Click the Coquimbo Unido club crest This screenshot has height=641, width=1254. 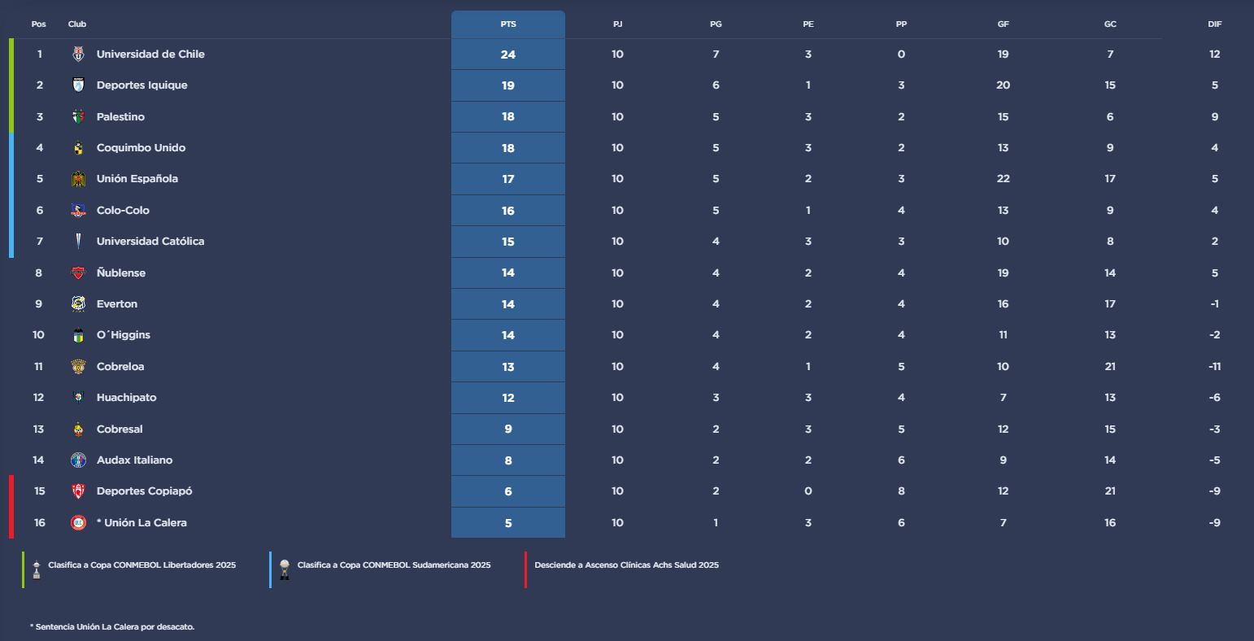(78, 148)
